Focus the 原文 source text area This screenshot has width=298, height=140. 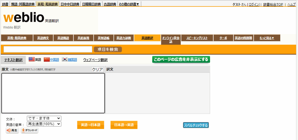[53, 93]
